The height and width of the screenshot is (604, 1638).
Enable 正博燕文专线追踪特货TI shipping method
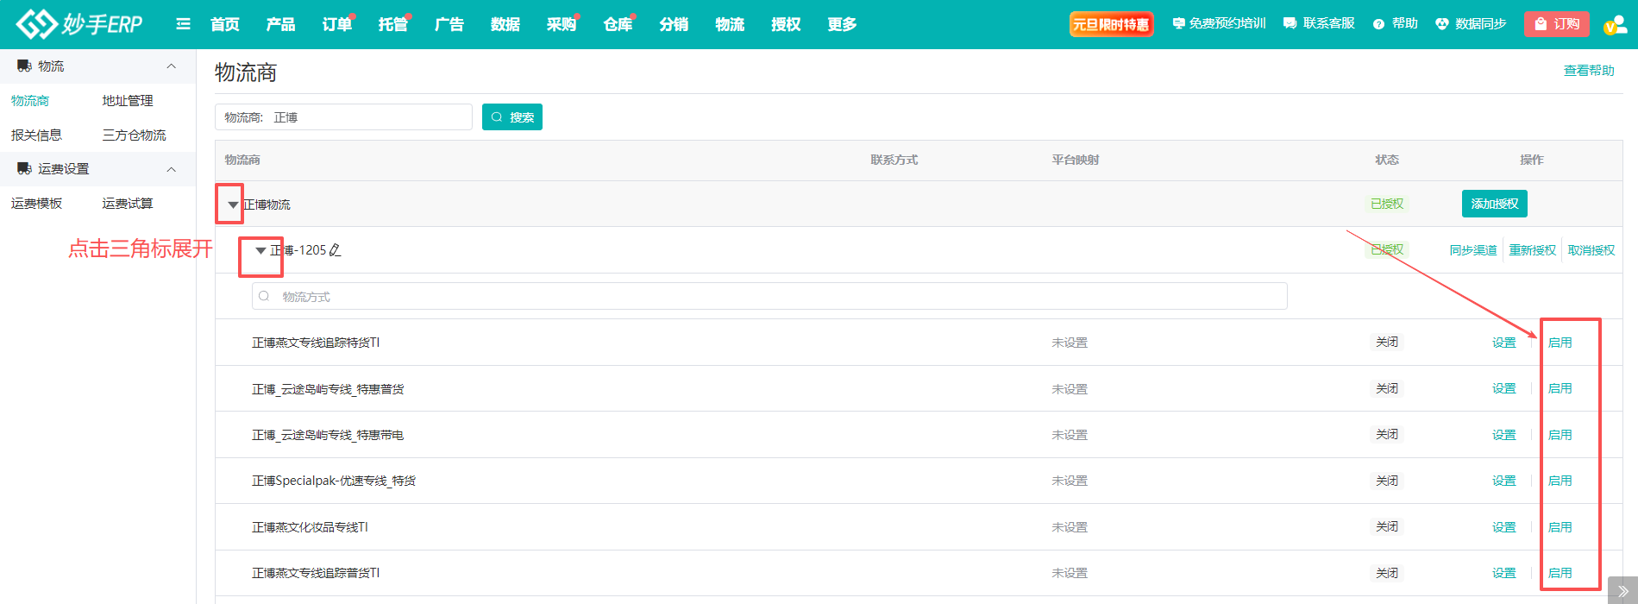(1560, 343)
